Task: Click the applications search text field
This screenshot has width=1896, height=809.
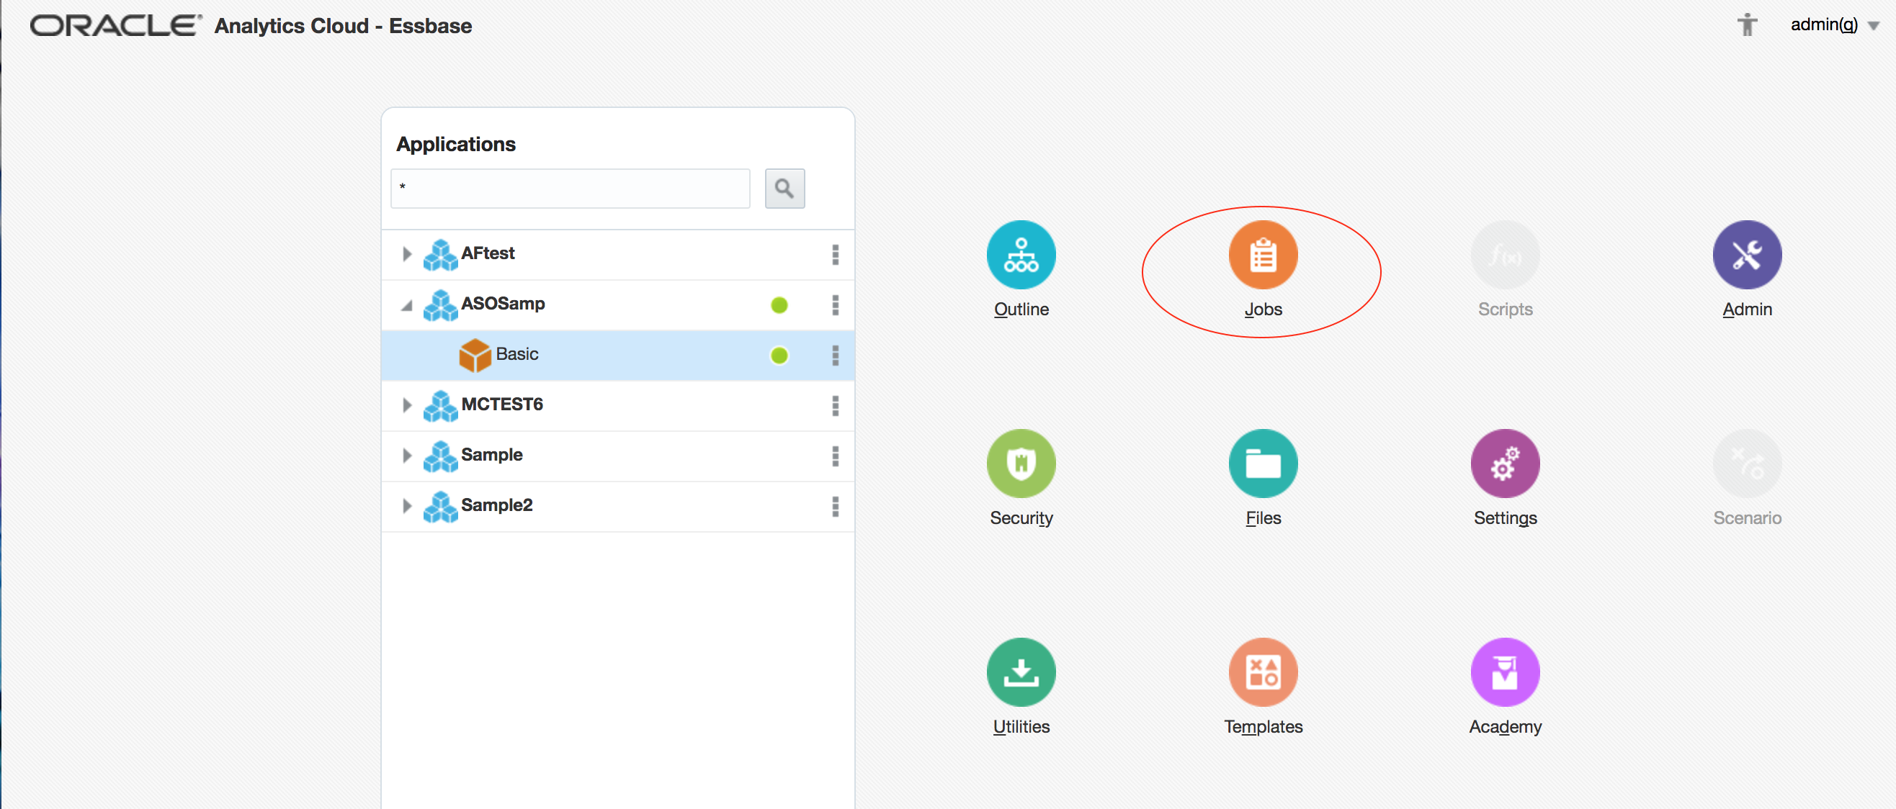Action: click(x=570, y=189)
